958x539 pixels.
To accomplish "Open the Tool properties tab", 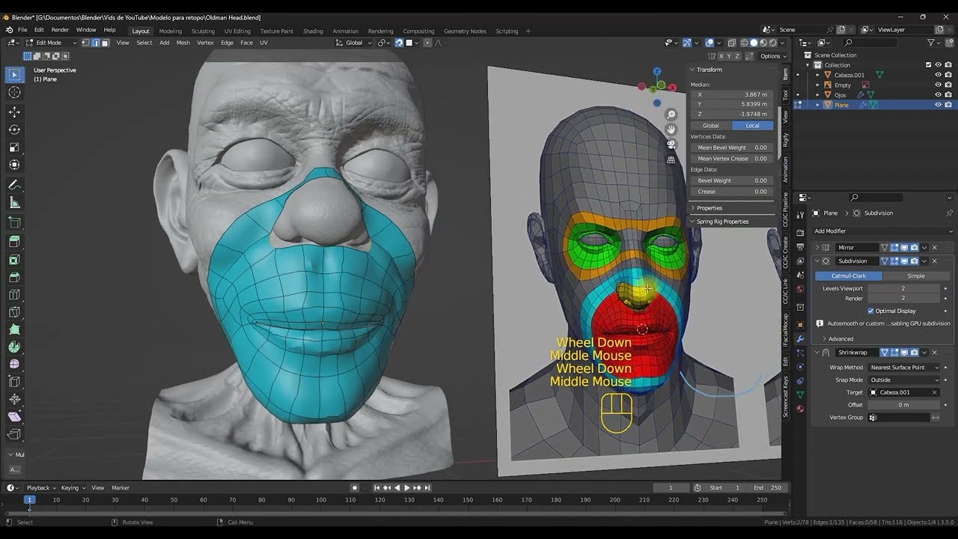I will (800, 215).
